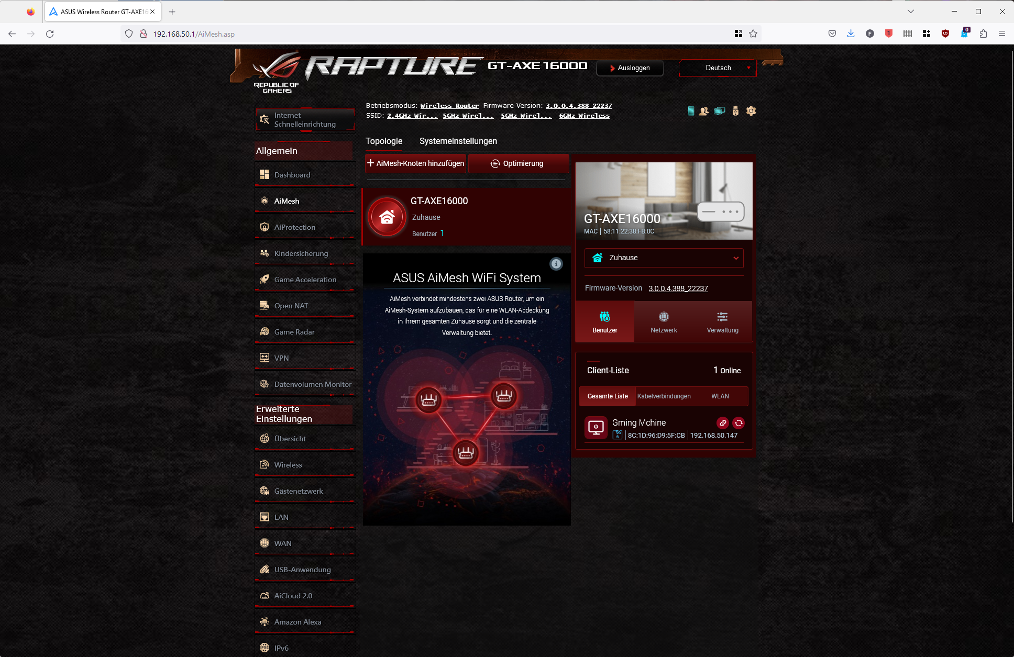The width and height of the screenshot is (1014, 657).
Task: Filter client list by WLAN
Action: [x=720, y=396]
